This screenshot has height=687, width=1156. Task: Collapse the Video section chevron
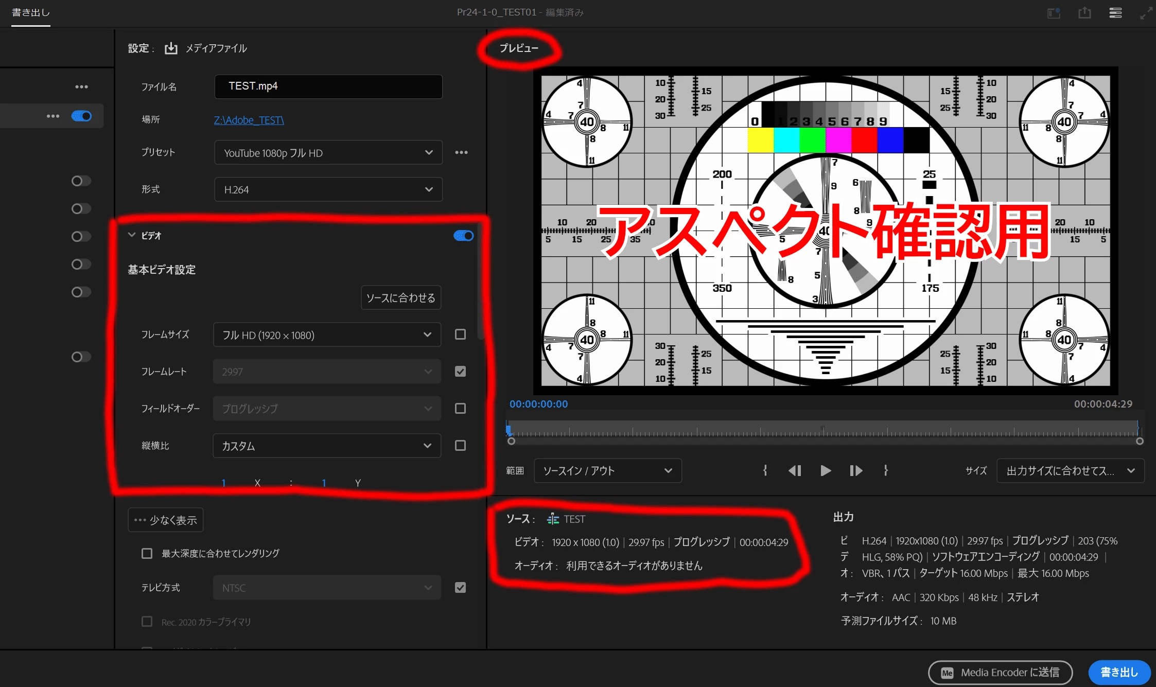click(132, 235)
